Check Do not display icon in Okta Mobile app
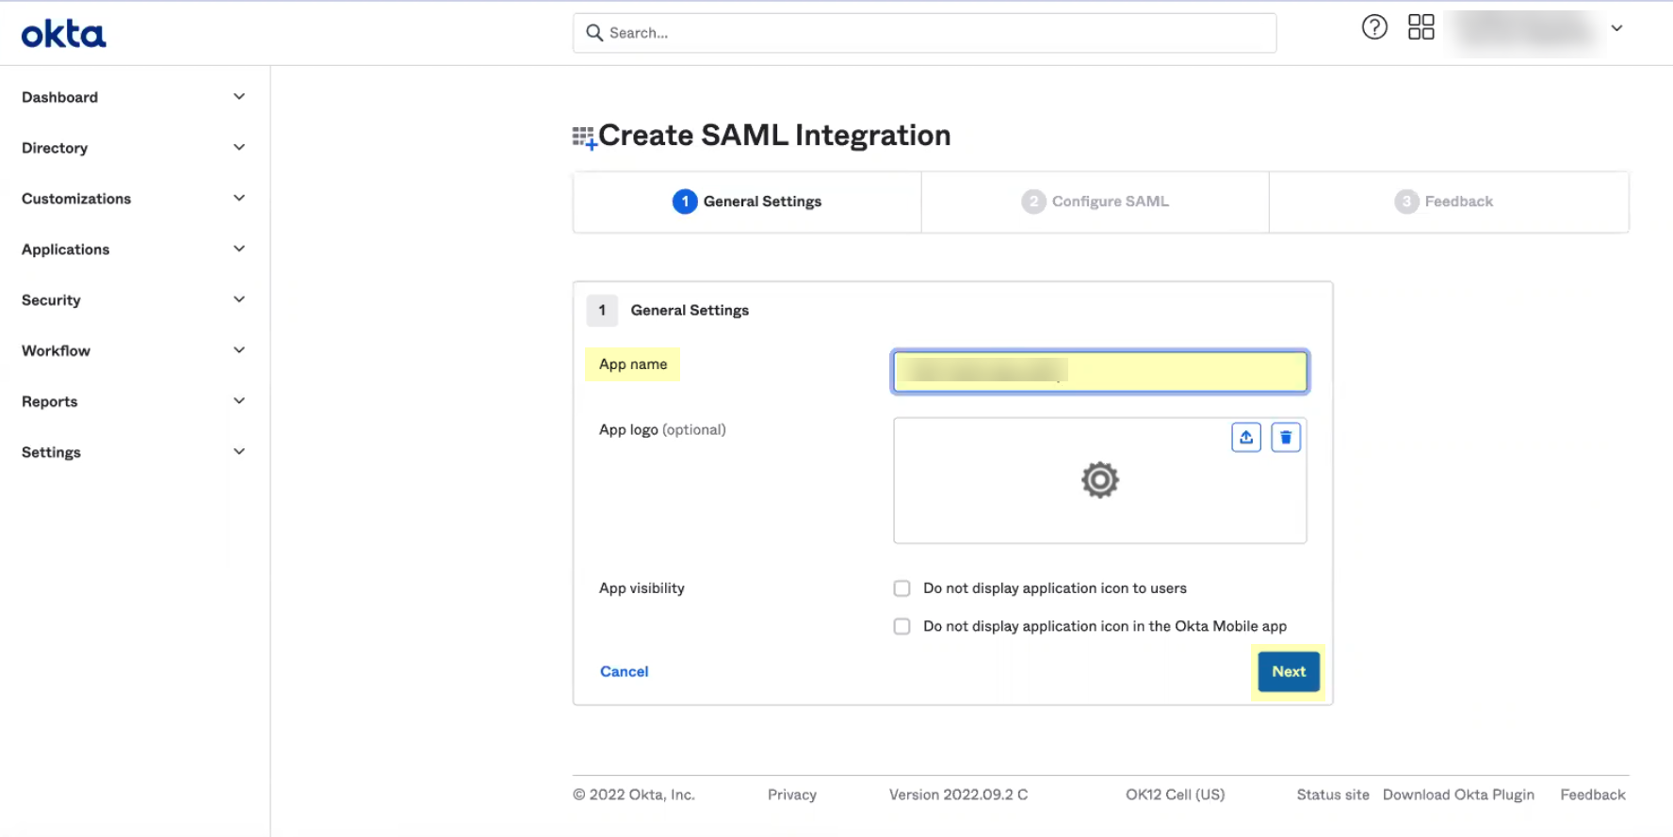The height and width of the screenshot is (837, 1673). coord(901,626)
